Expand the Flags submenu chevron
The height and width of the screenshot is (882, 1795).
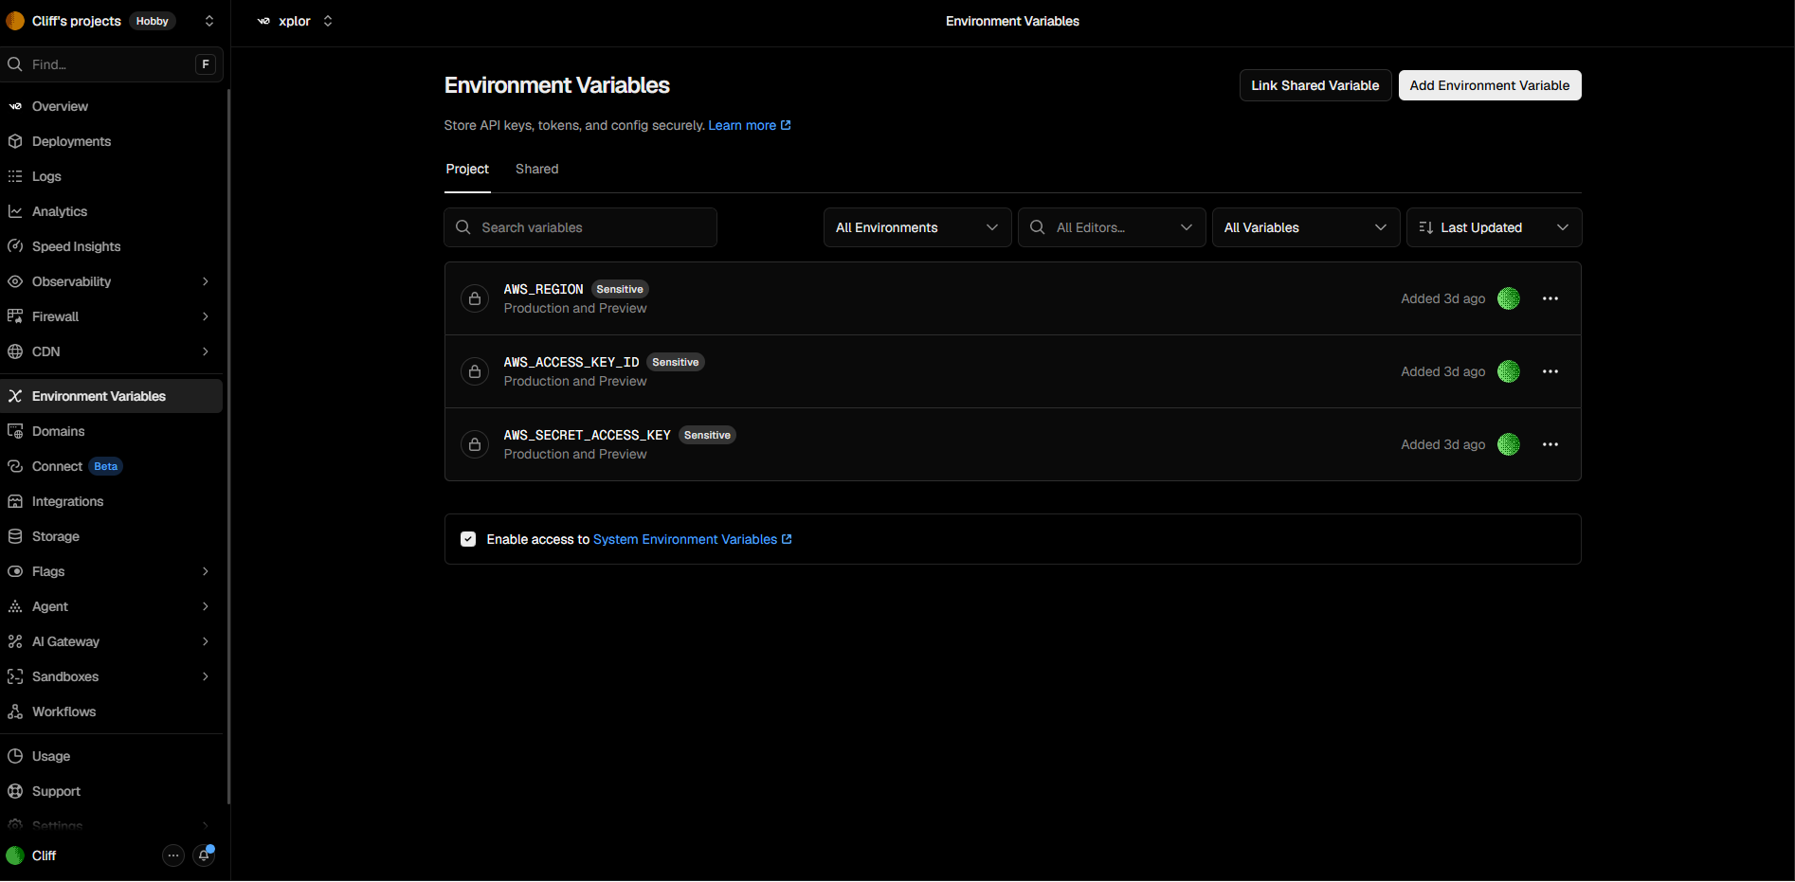(x=206, y=571)
